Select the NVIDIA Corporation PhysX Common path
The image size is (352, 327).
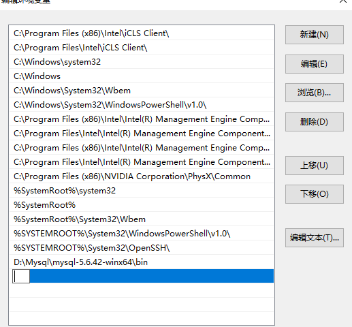point(142,176)
